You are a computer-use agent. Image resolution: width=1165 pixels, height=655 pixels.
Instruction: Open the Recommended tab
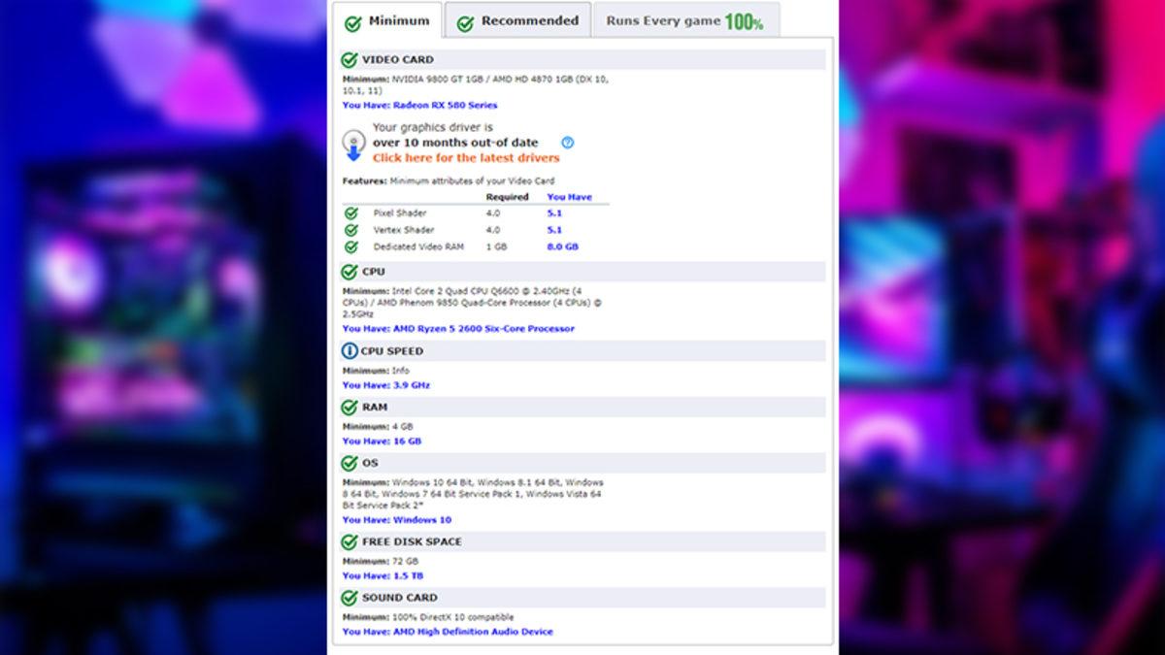click(517, 20)
